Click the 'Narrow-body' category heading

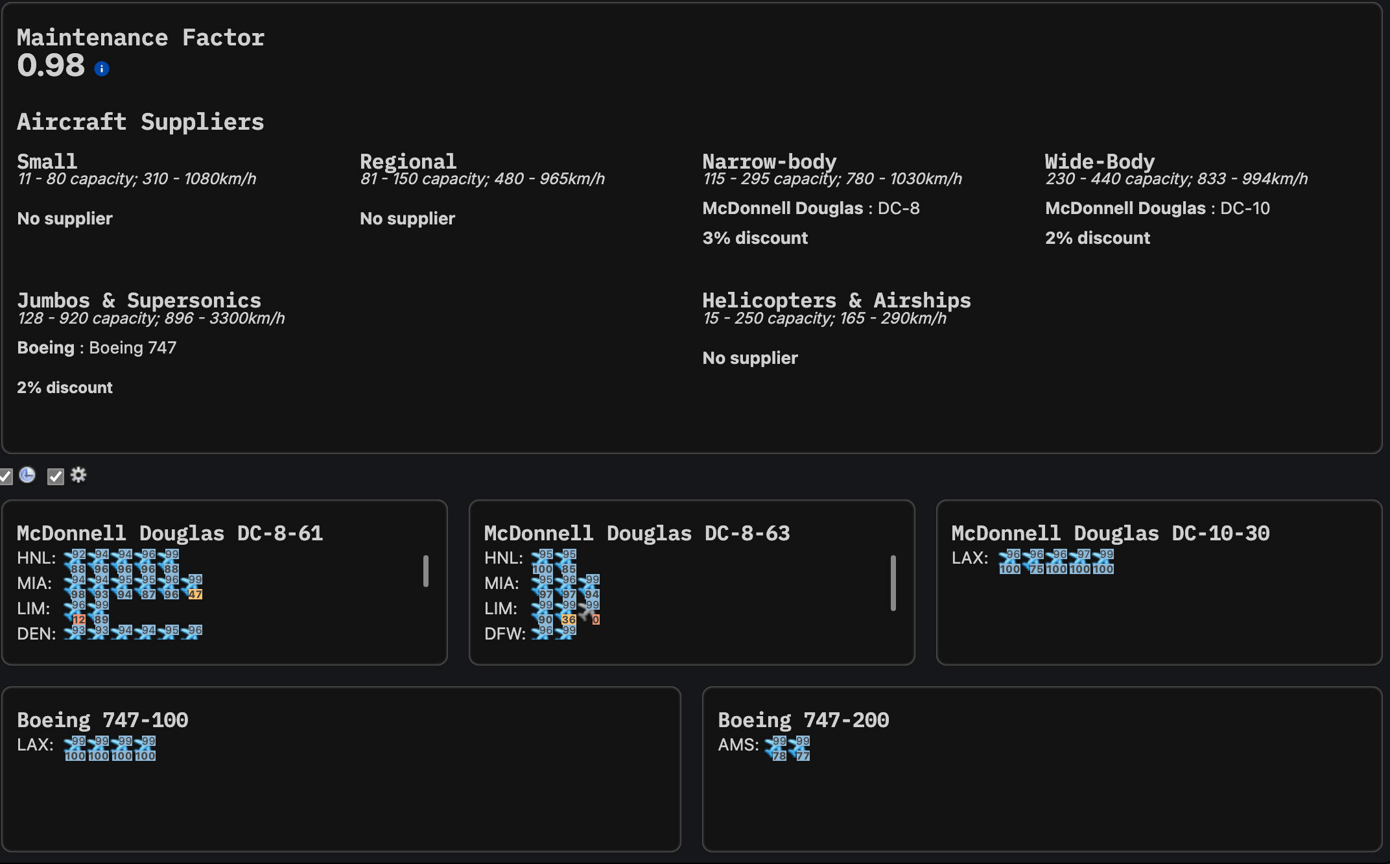click(770, 162)
